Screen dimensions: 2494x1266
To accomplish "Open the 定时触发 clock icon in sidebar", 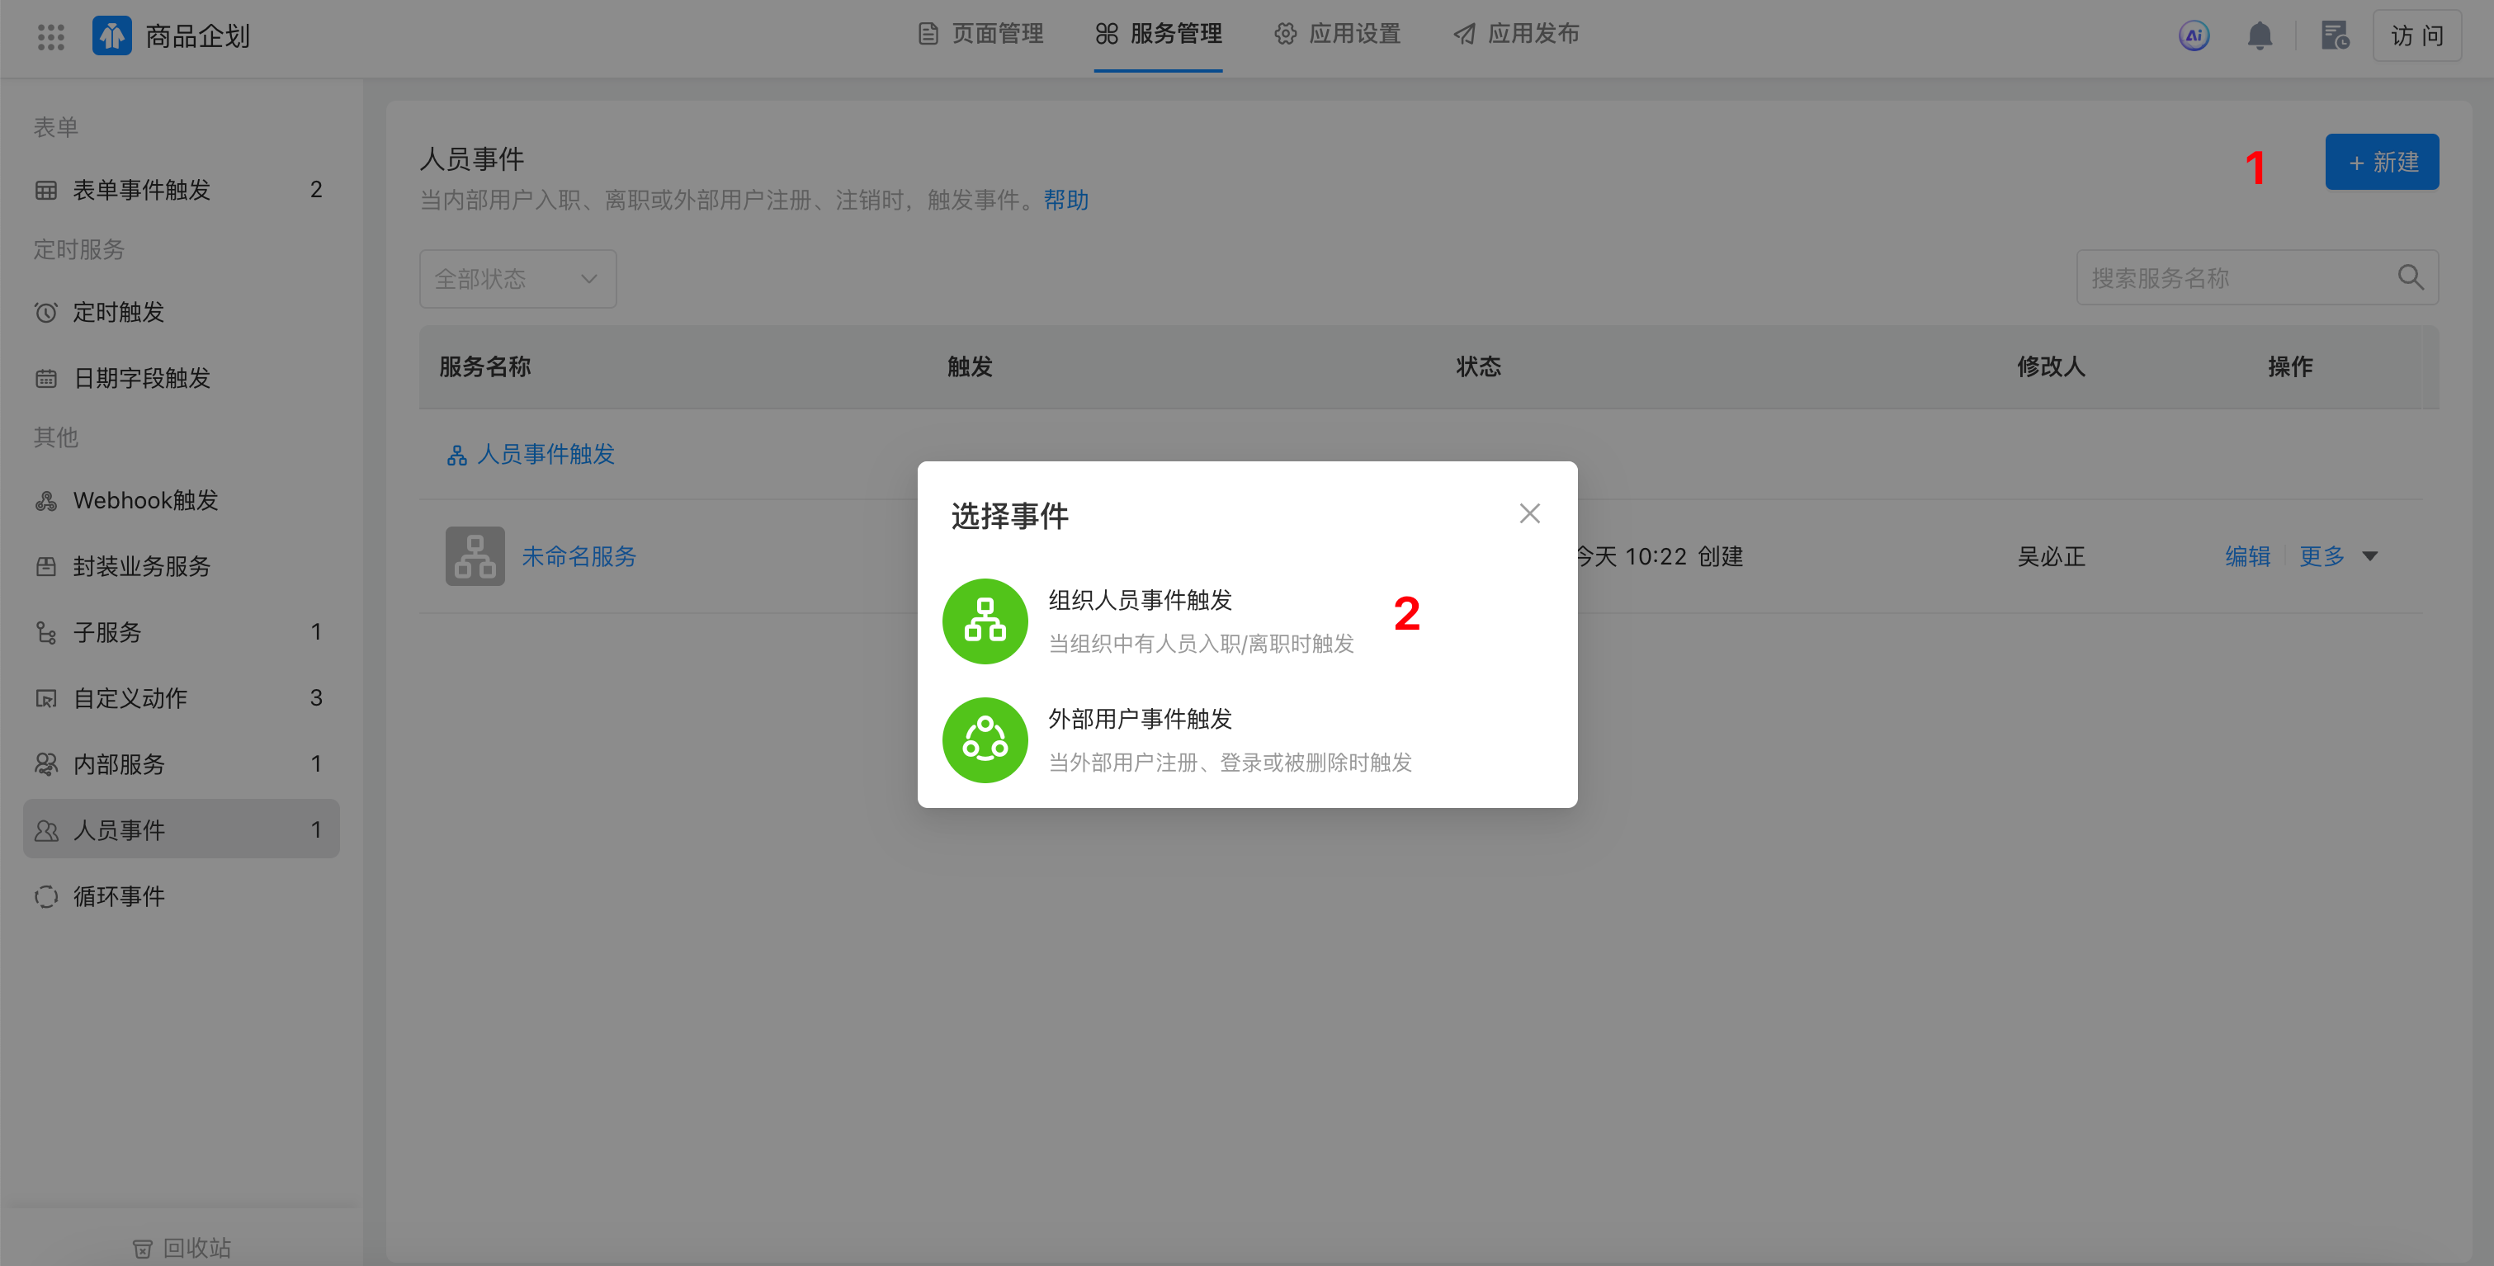I will point(46,312).
